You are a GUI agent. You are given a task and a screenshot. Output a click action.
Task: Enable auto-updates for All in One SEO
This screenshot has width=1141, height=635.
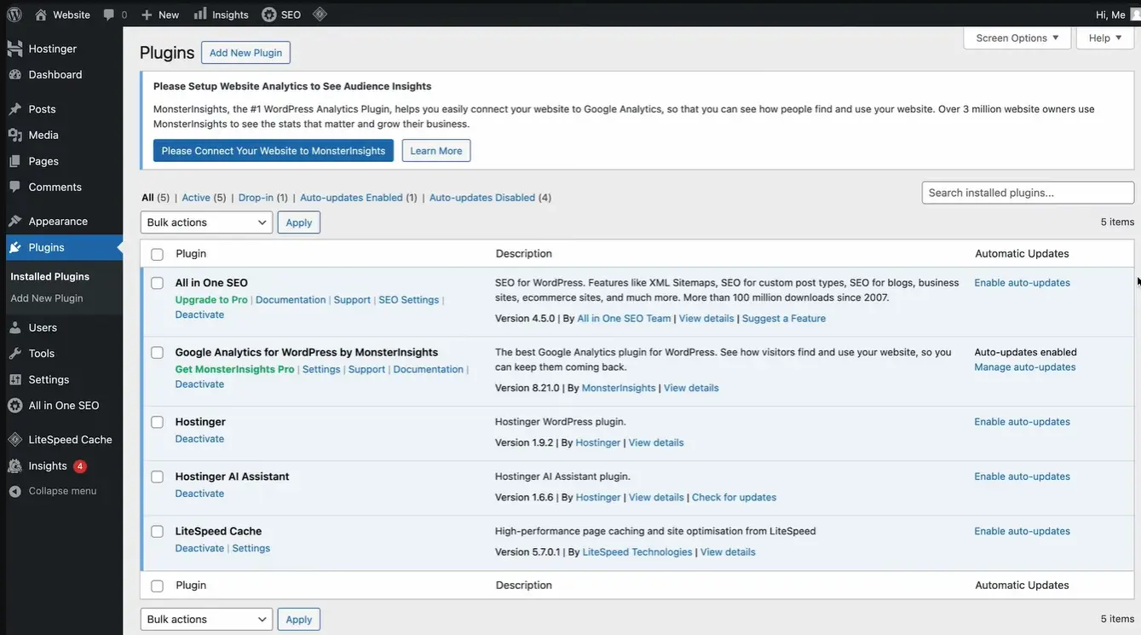(x=1022, y=281)
